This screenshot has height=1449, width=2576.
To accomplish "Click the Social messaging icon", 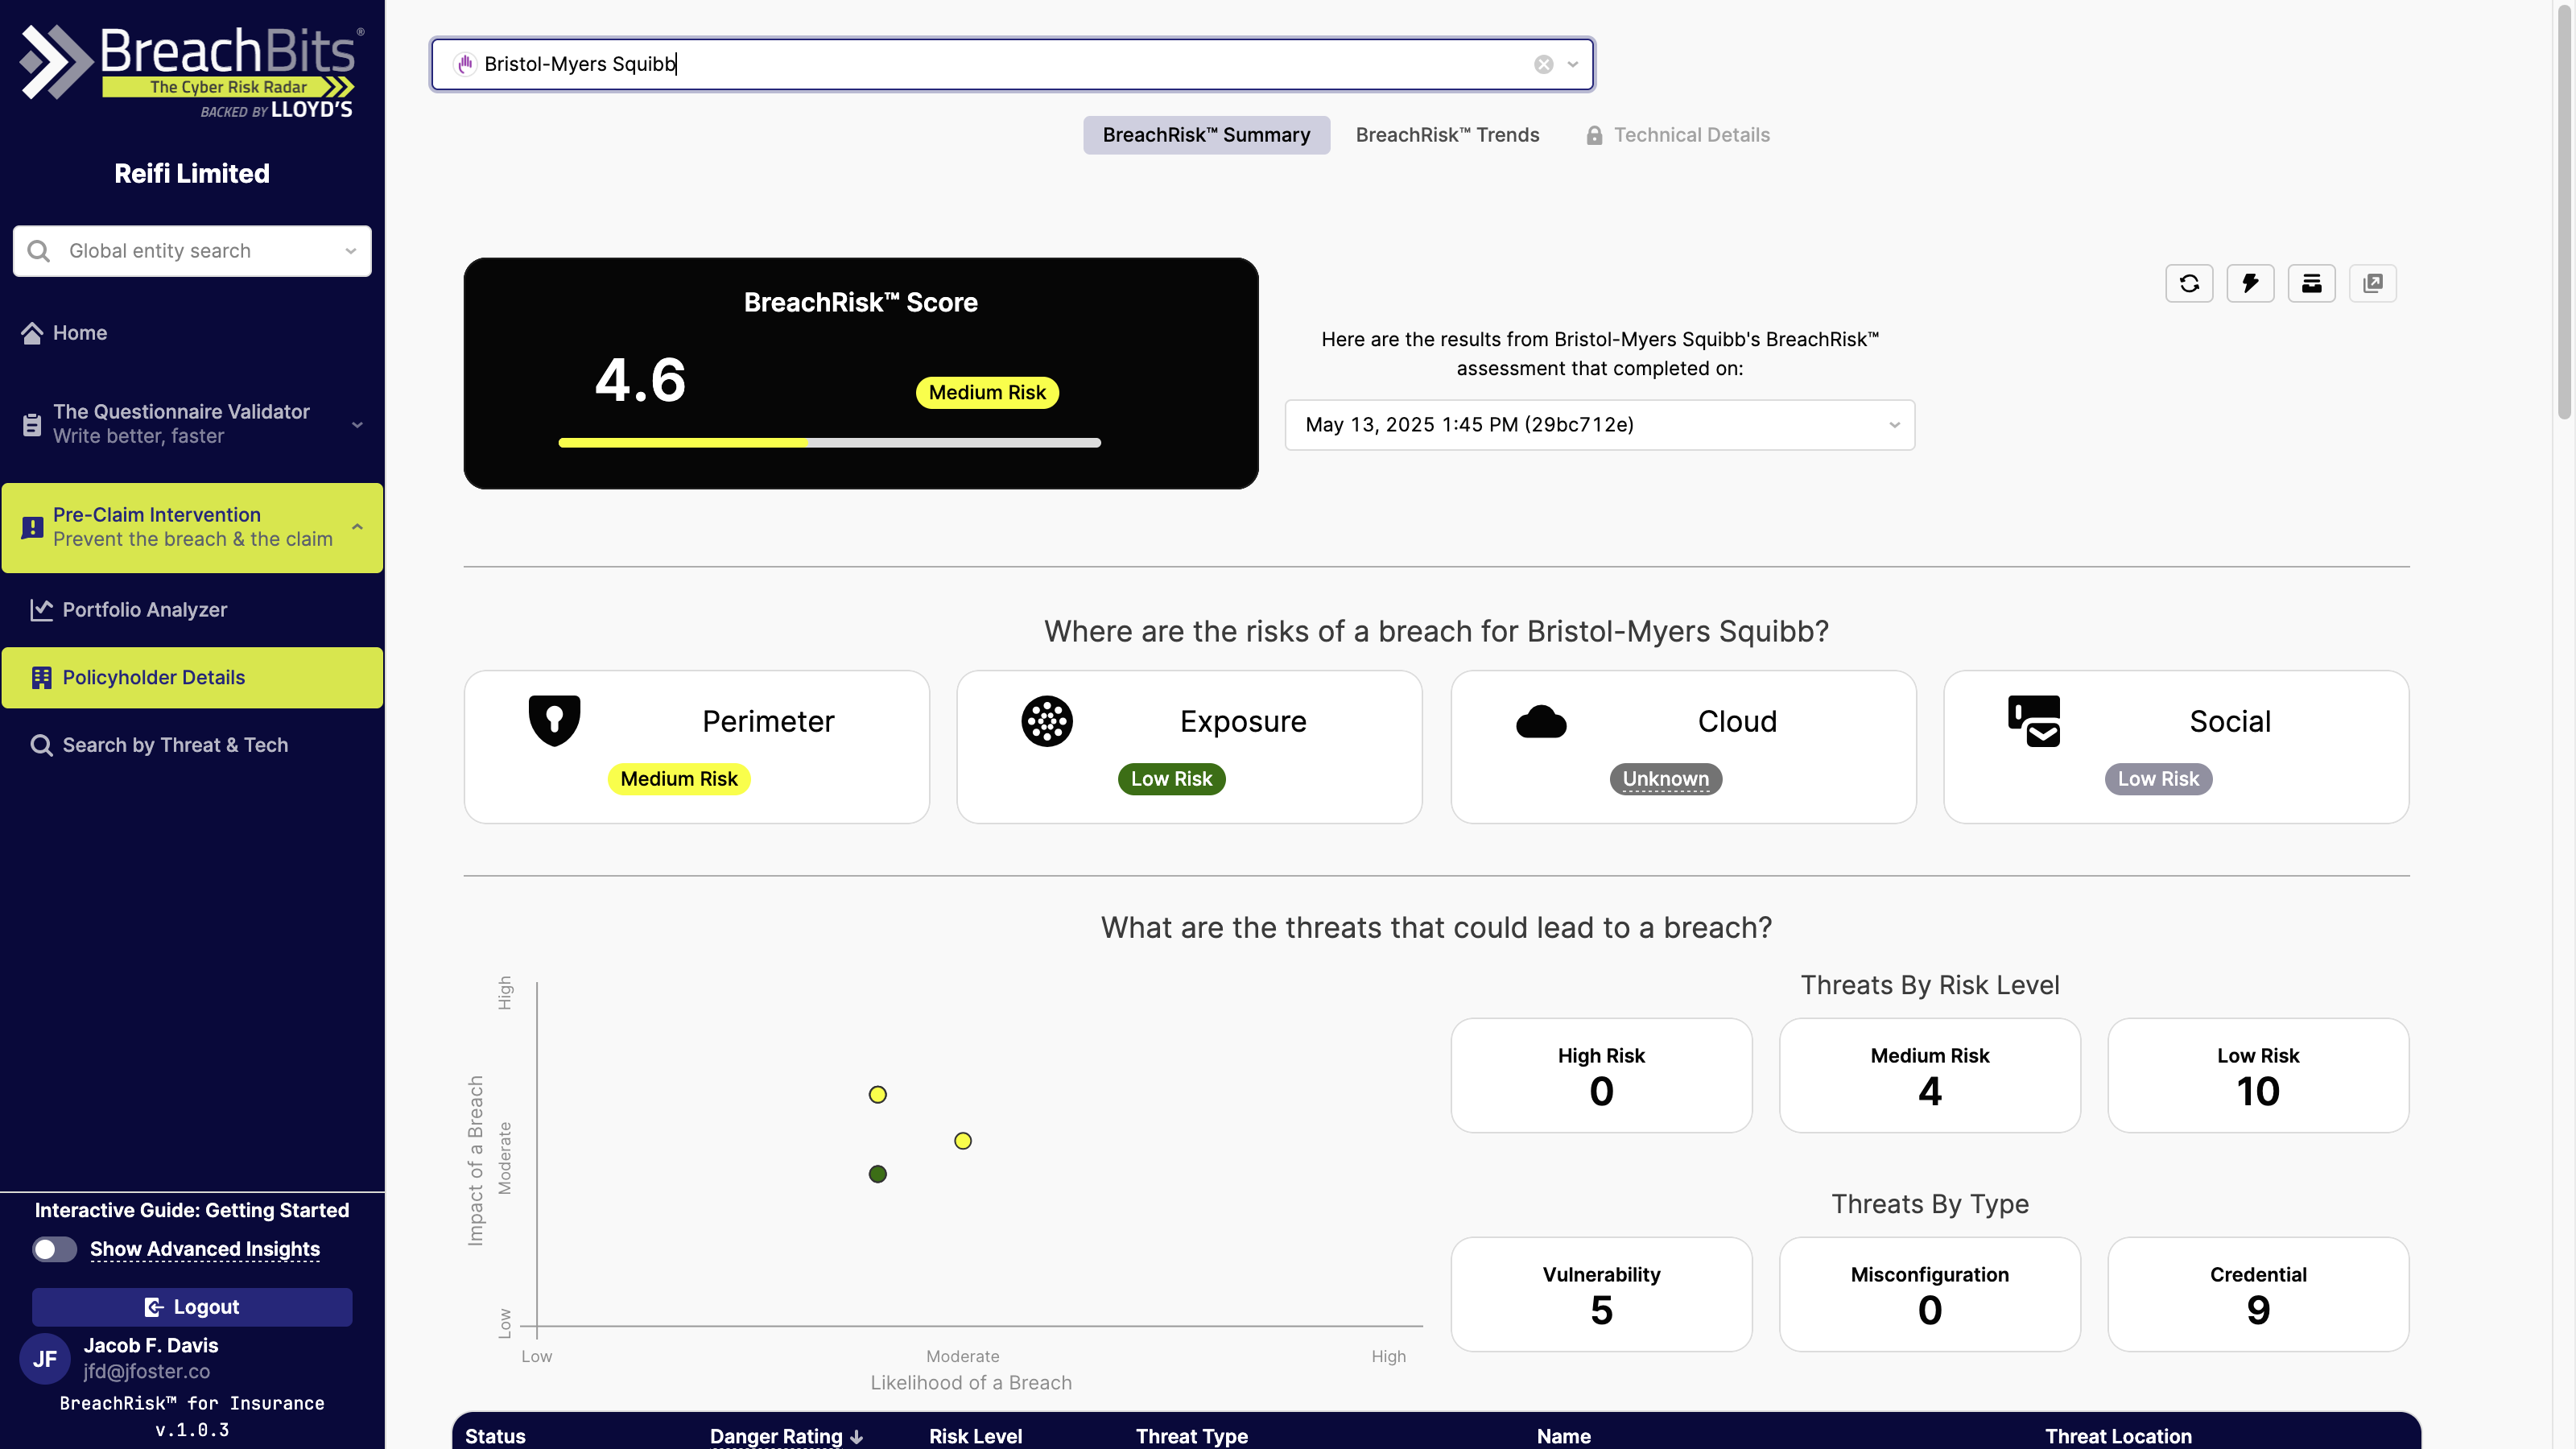I will coord(2033,720).
